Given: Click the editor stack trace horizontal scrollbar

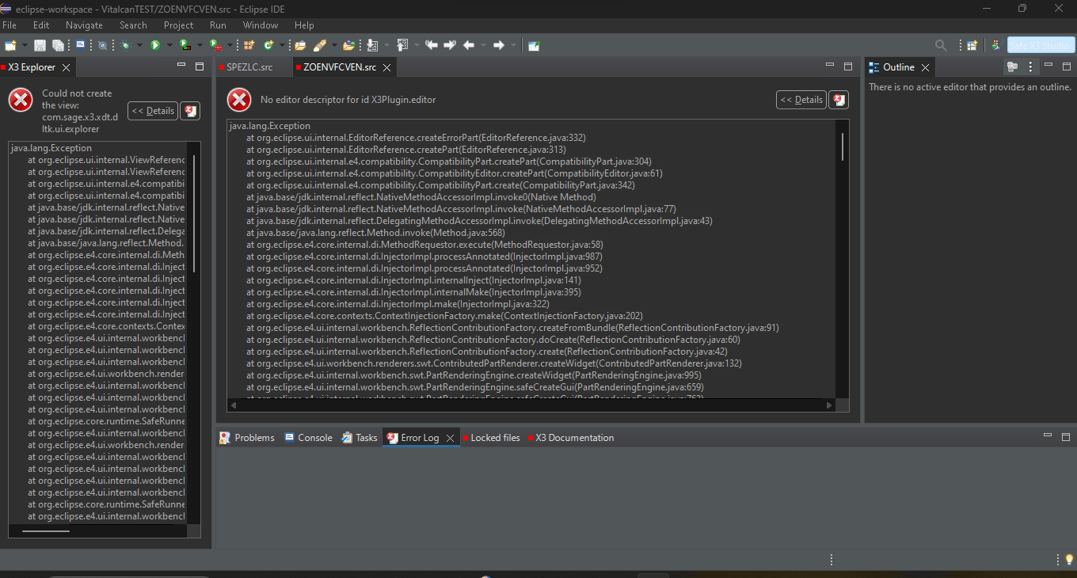Looking at the screenshot, I should 531,405.
